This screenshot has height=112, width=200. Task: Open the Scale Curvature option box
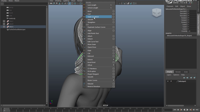(113, 17)
